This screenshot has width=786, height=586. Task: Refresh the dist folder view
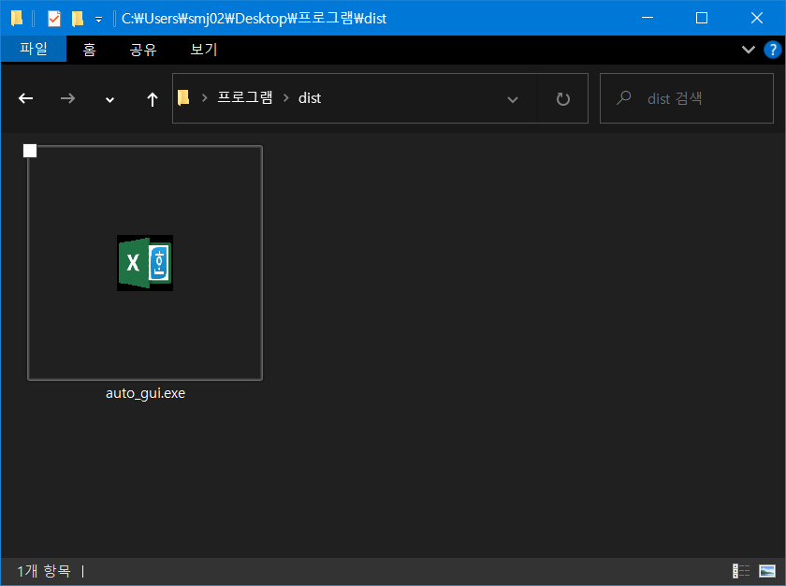click(563, 98)
